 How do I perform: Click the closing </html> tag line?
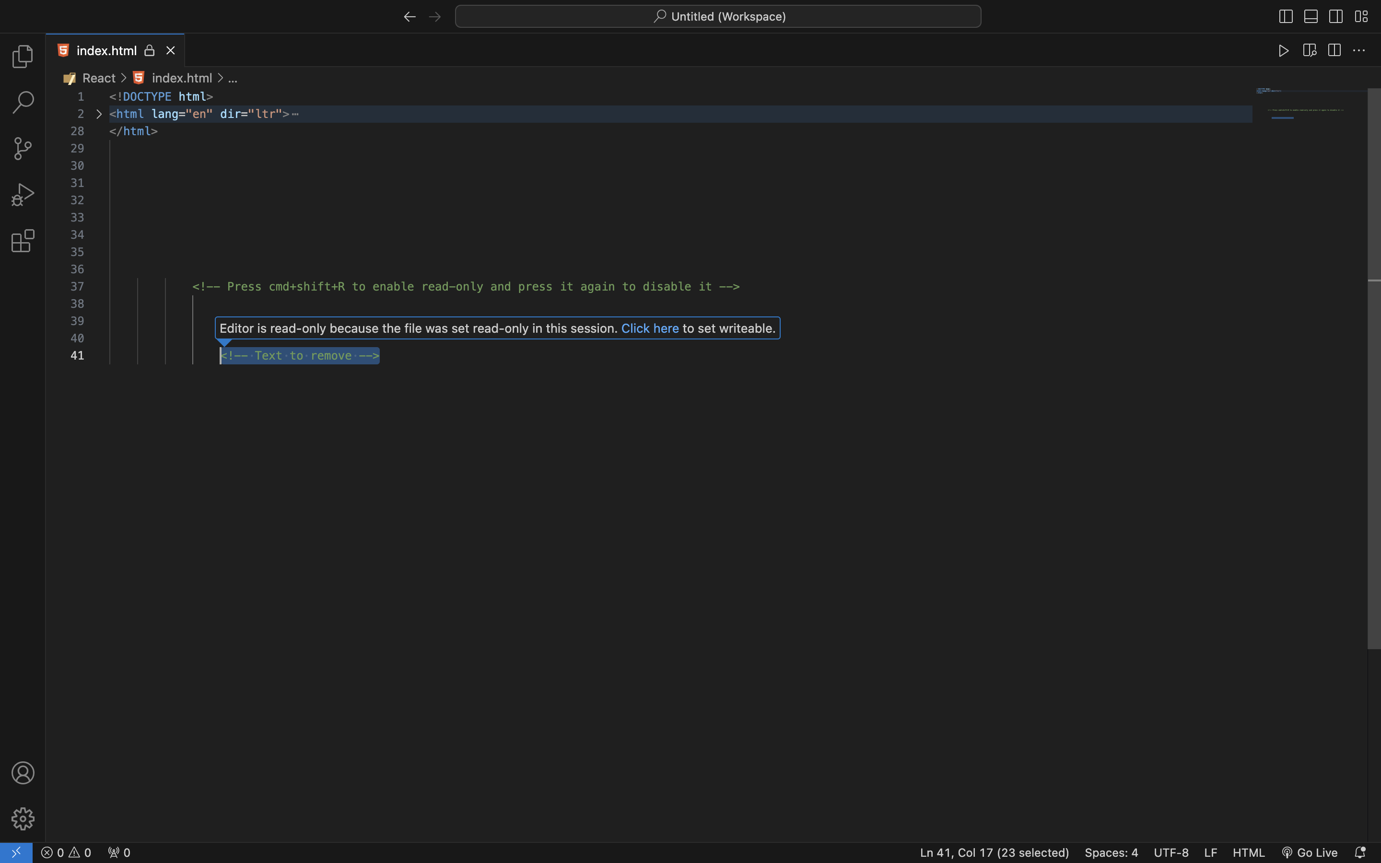(133, 131)
